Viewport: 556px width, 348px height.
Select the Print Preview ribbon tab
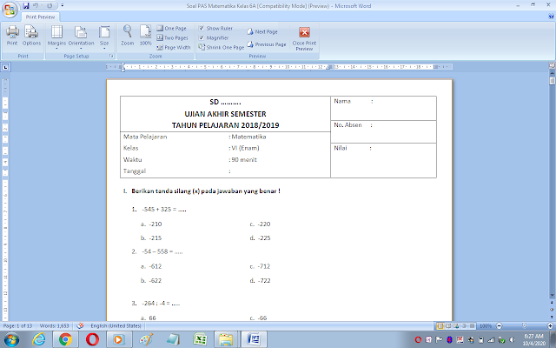tap(40, 17)
